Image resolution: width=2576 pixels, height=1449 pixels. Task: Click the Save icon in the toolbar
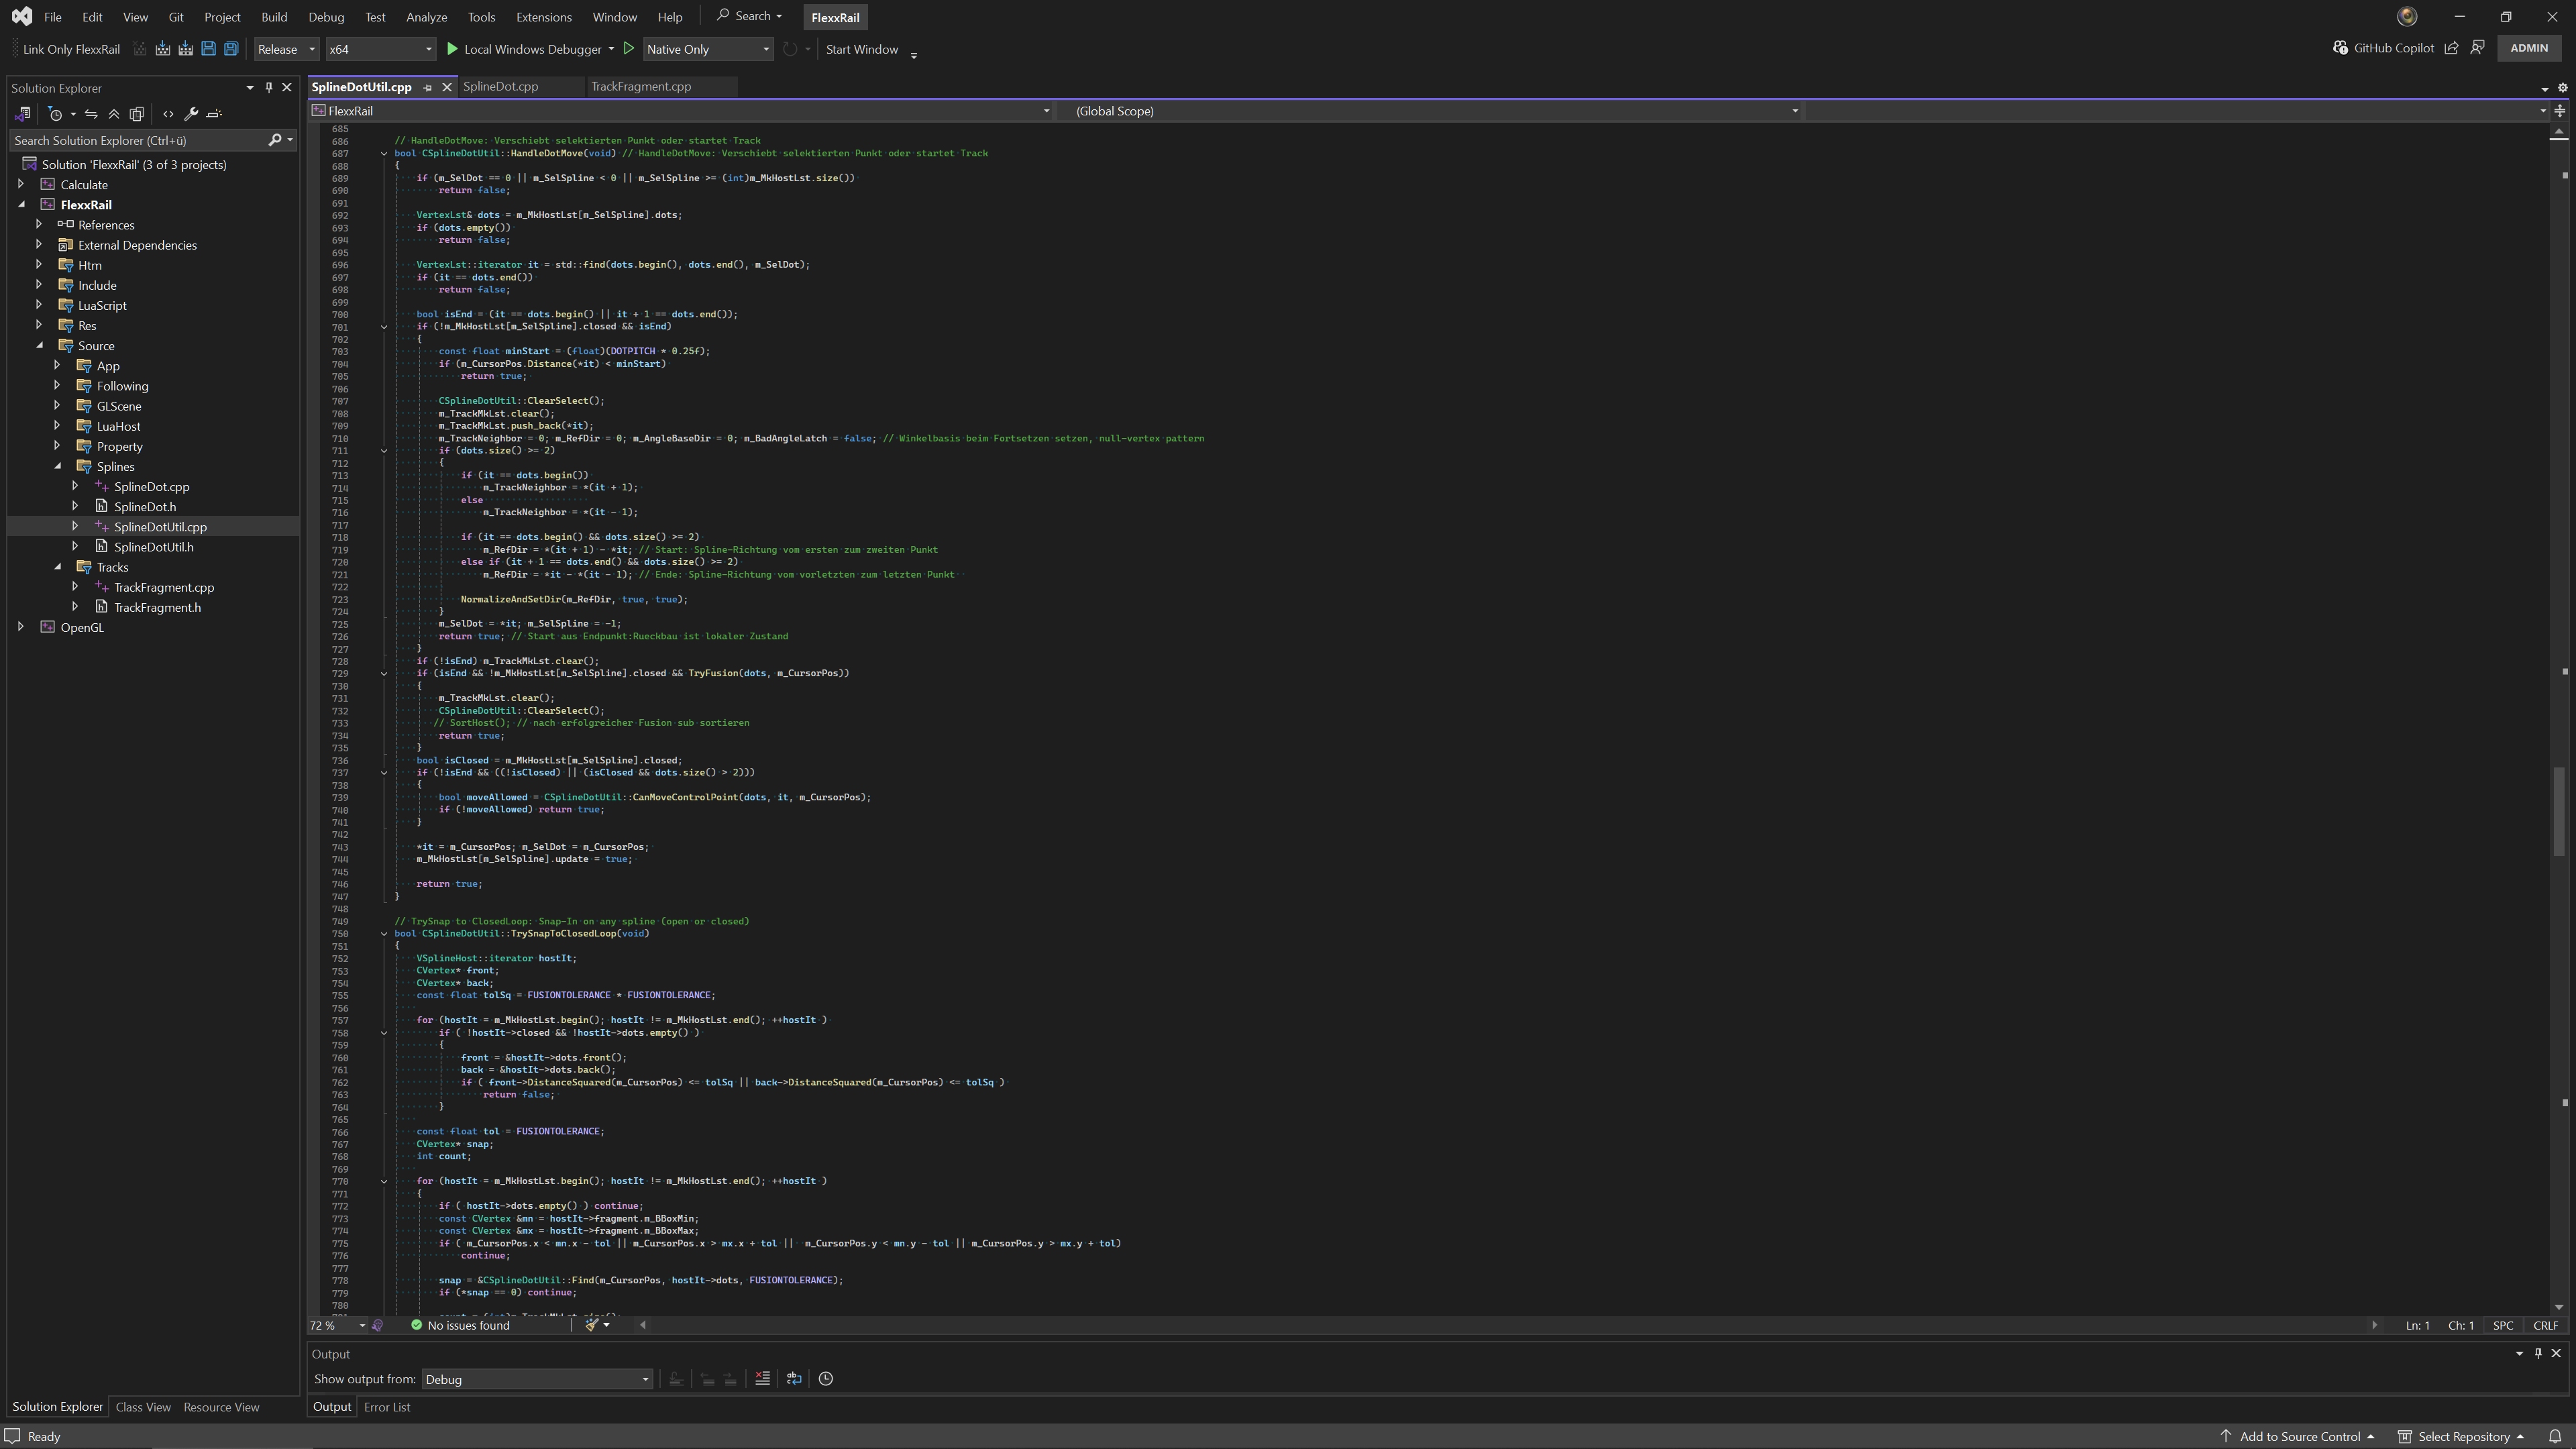(x=208, y=49)
